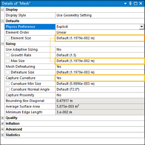The image size is (145, 145).
Task: Expand the Advanced section
Action: coord(2,129)
